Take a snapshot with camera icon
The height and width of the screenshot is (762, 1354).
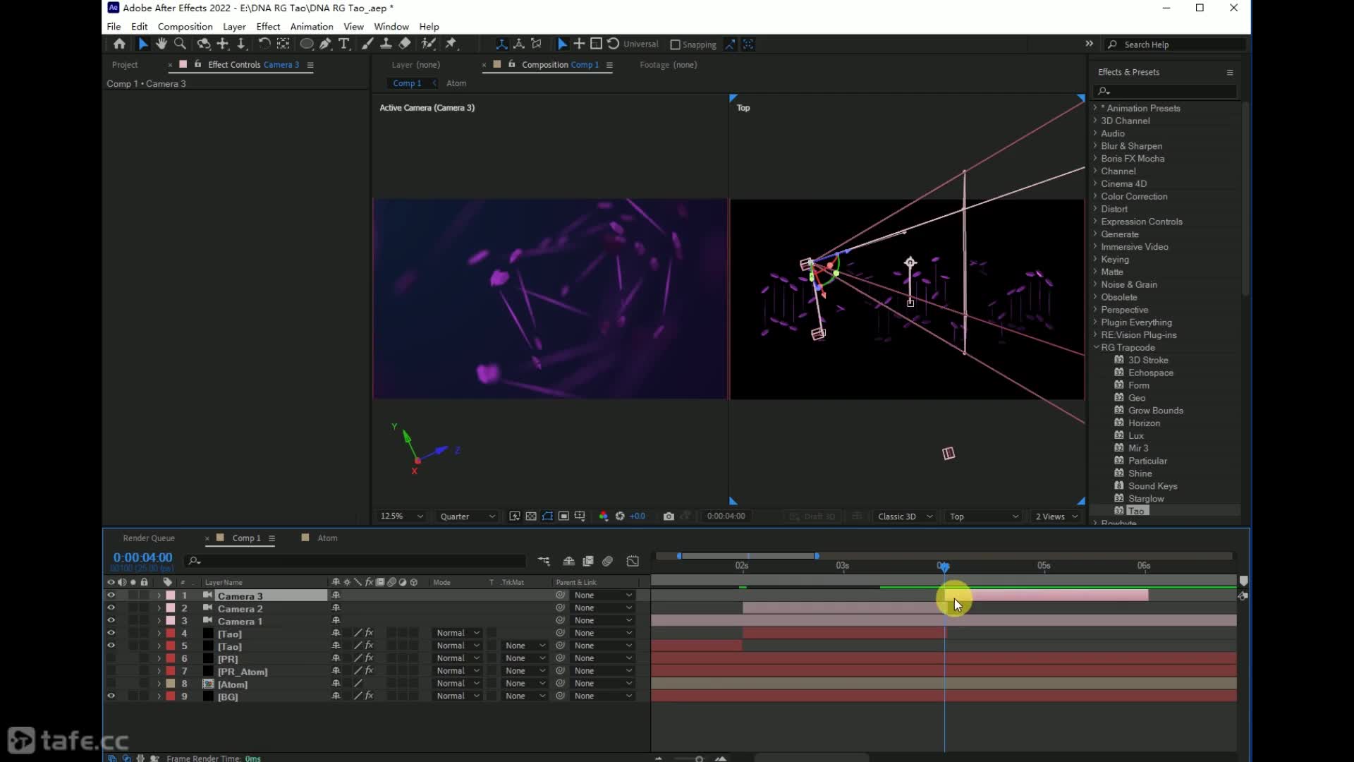click(x=669, y=516)
